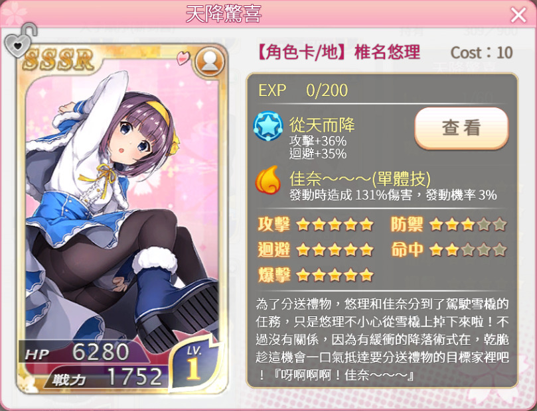Click the 從天而降 leader skill title
The image size is (537, 411).
point(322,125)
